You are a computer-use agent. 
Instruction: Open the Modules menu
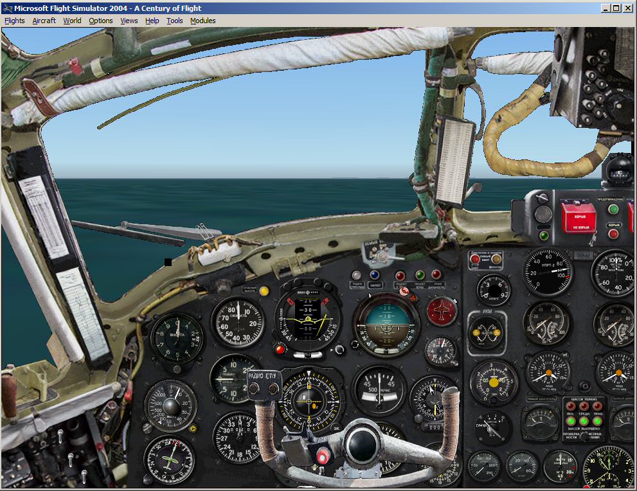[202, 21]
